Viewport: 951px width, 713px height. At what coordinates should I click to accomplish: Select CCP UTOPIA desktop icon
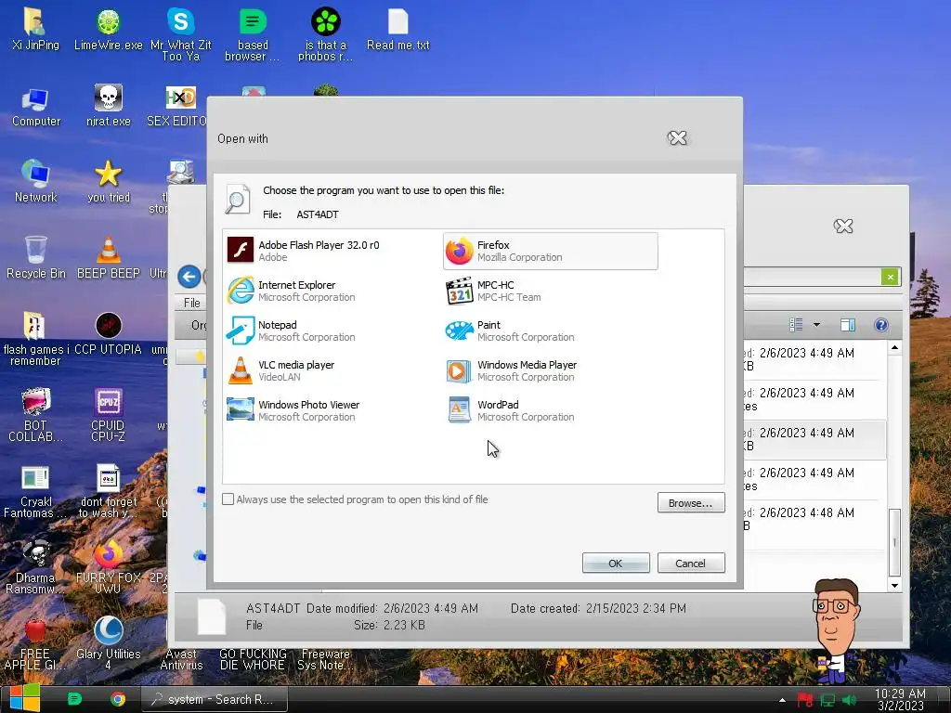tap(108, 334)
